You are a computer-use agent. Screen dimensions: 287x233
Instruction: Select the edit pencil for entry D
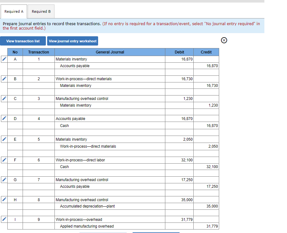[x=4, y=118]
